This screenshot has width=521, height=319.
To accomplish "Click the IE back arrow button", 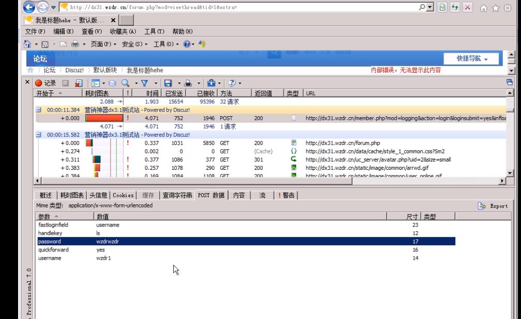I will click(29, 7).
